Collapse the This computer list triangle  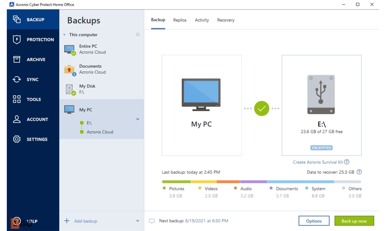(x=65, y=35)
